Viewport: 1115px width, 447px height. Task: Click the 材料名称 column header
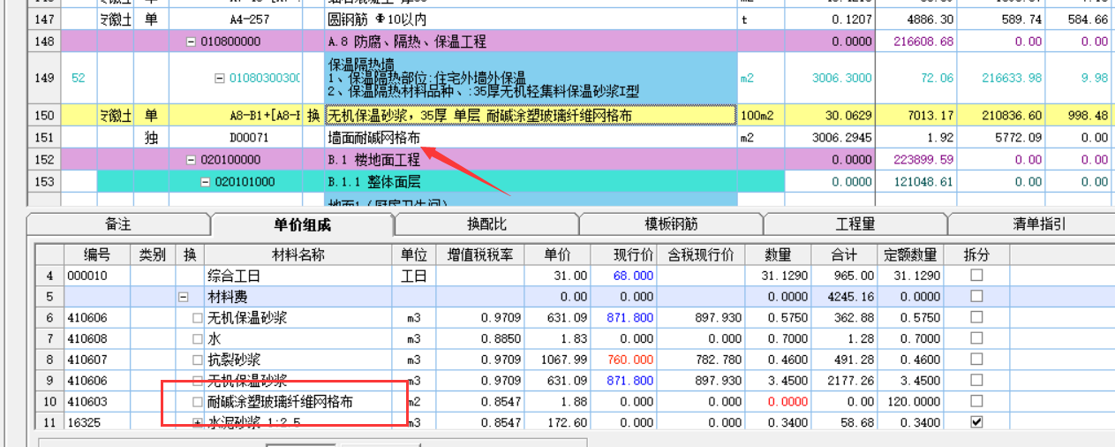[x=298, y=255]
